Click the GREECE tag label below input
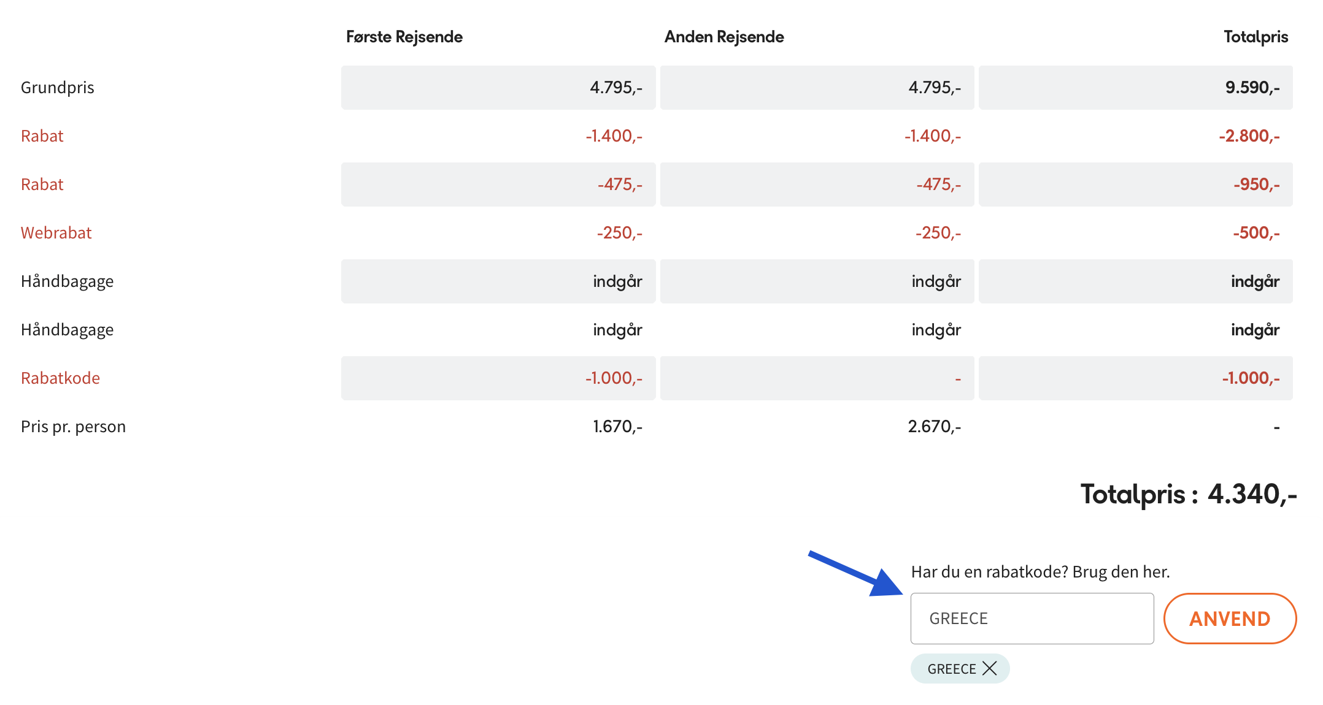This screenshot has width=1323, height=705. pyautogui.click(x=951, y=669)
